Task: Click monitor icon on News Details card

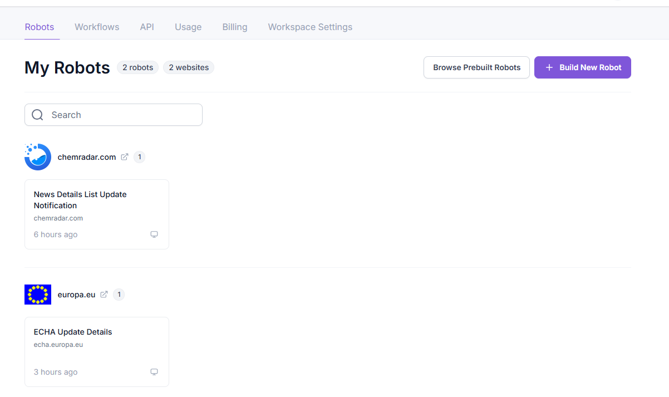Action: 154,234
